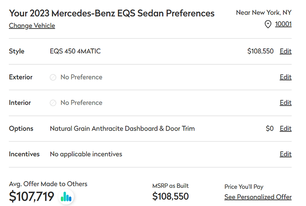Click the No applicable incentives text

pyautogui.click(x=86, y=154)
